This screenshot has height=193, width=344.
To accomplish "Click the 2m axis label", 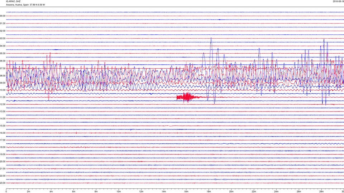I will coord(29,192).
